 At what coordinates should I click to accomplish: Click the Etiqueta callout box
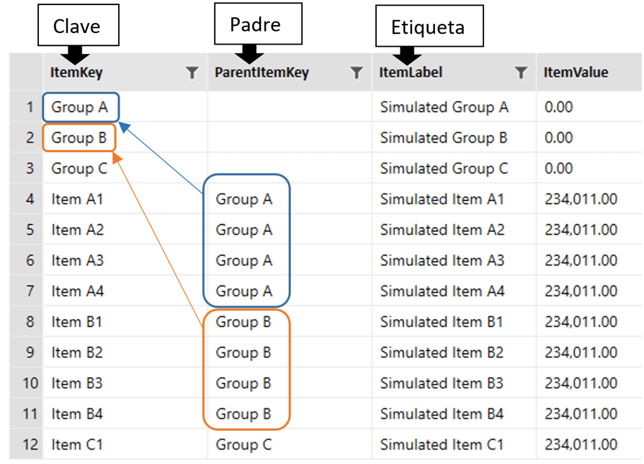(429, 27)
